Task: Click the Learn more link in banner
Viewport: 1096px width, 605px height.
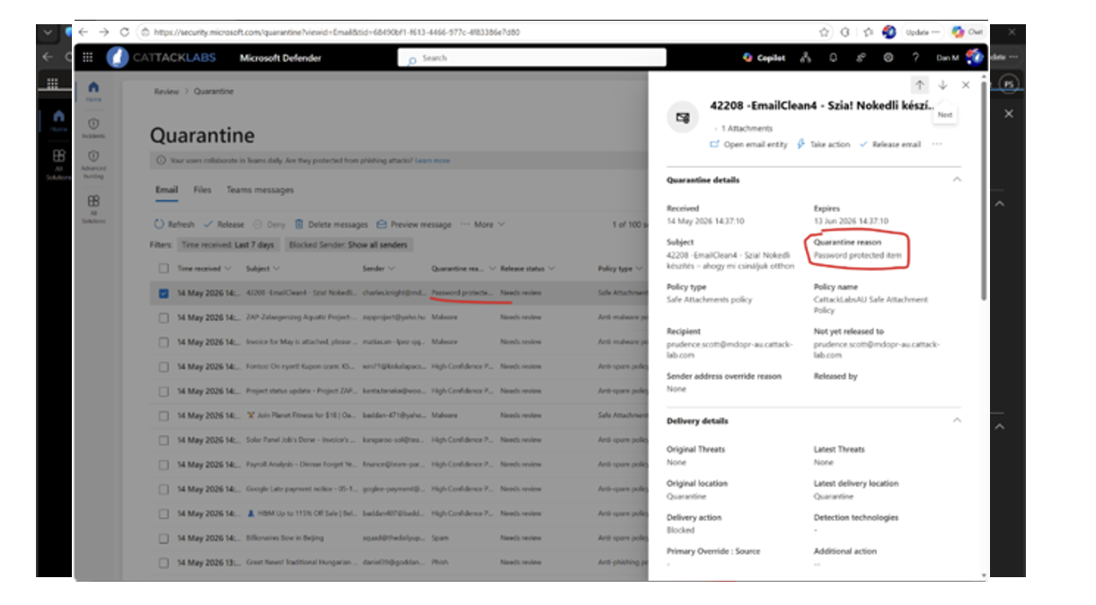Action: 432,161
